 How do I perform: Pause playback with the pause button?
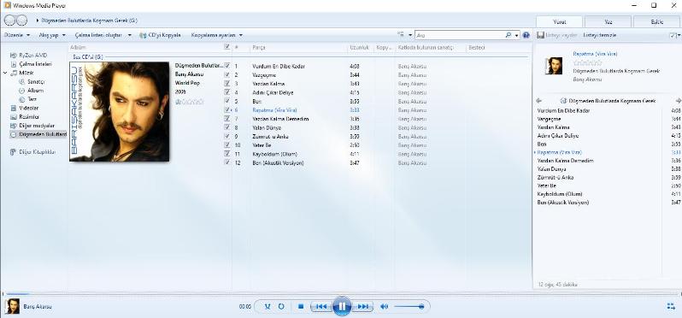pyautogui.click(x=342, y=306)
